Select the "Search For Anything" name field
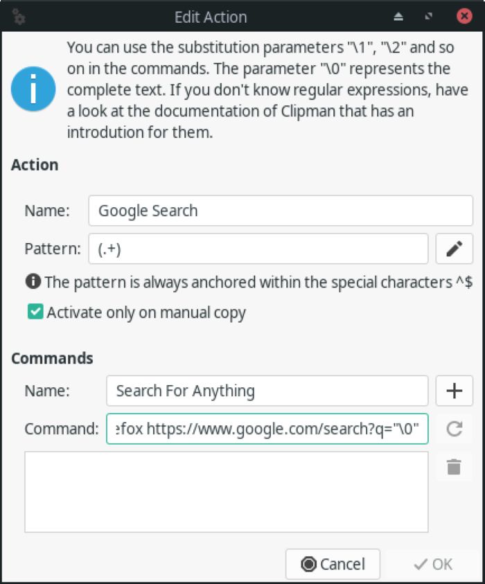This screenshot has height=584, width=485. coord(267,390)
